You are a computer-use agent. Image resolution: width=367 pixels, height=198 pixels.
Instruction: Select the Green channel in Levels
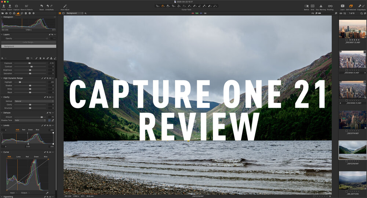30,130
